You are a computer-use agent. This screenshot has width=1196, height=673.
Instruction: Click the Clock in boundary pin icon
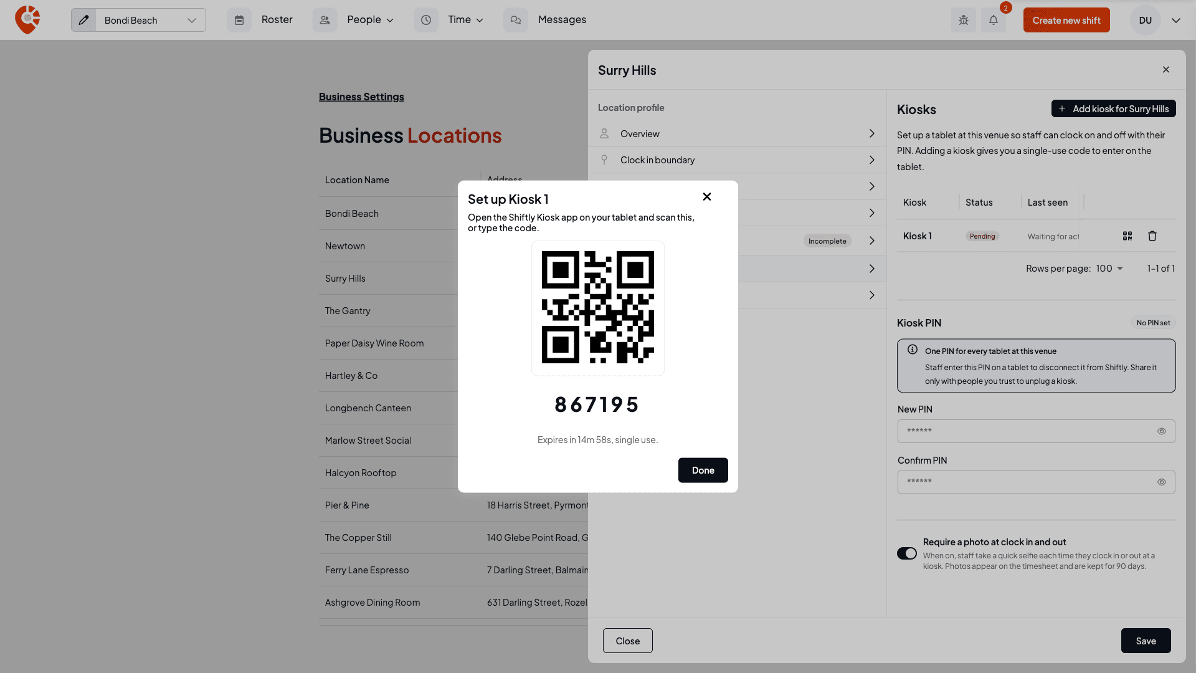604,160
